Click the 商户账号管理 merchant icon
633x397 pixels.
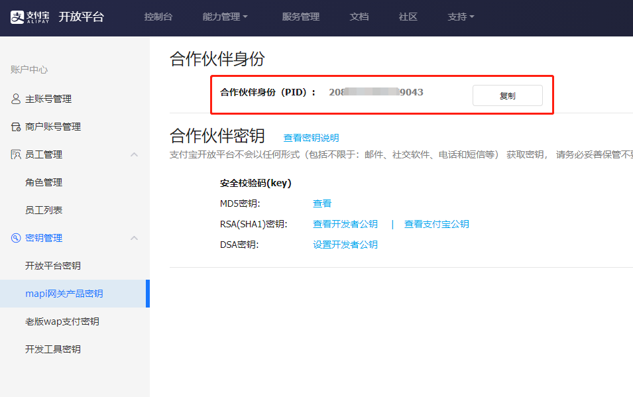coord(16,127)
